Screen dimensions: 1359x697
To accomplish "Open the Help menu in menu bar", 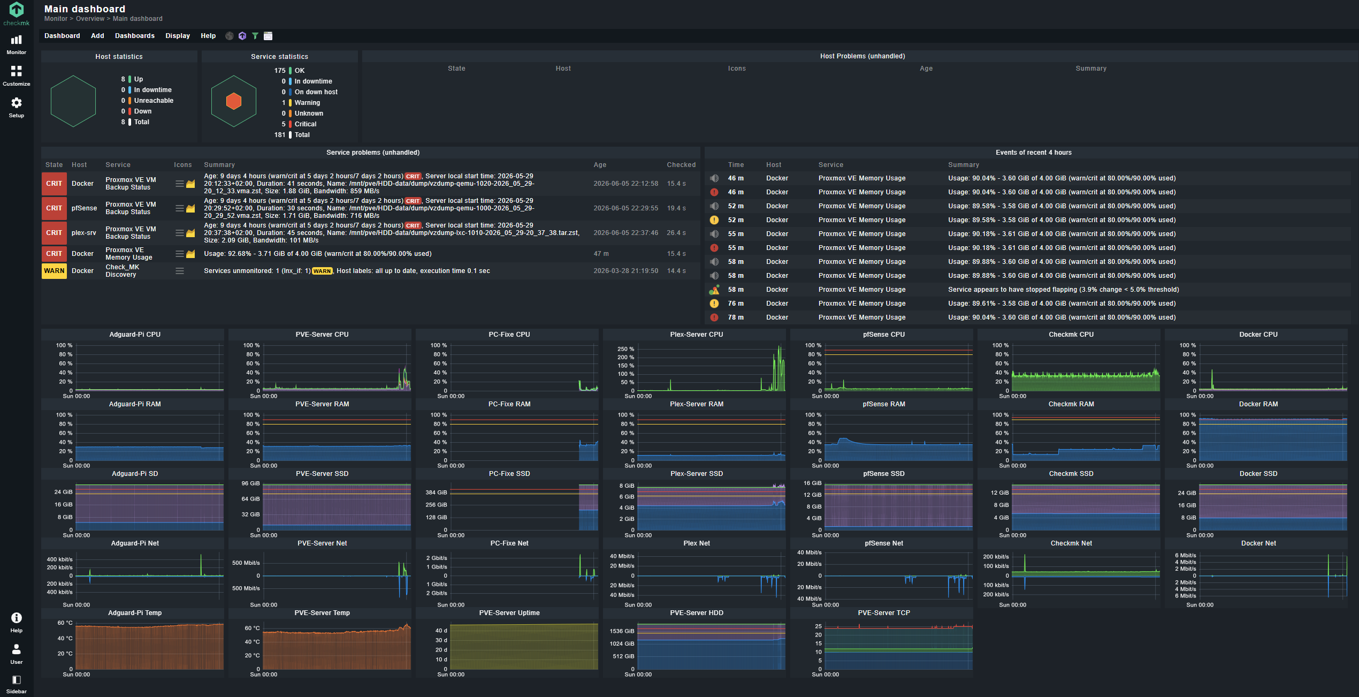I will coord(208,36).
